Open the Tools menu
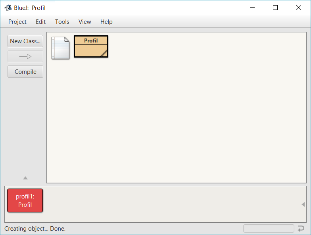This screenshot has width=311, height=235. point(62,21)
